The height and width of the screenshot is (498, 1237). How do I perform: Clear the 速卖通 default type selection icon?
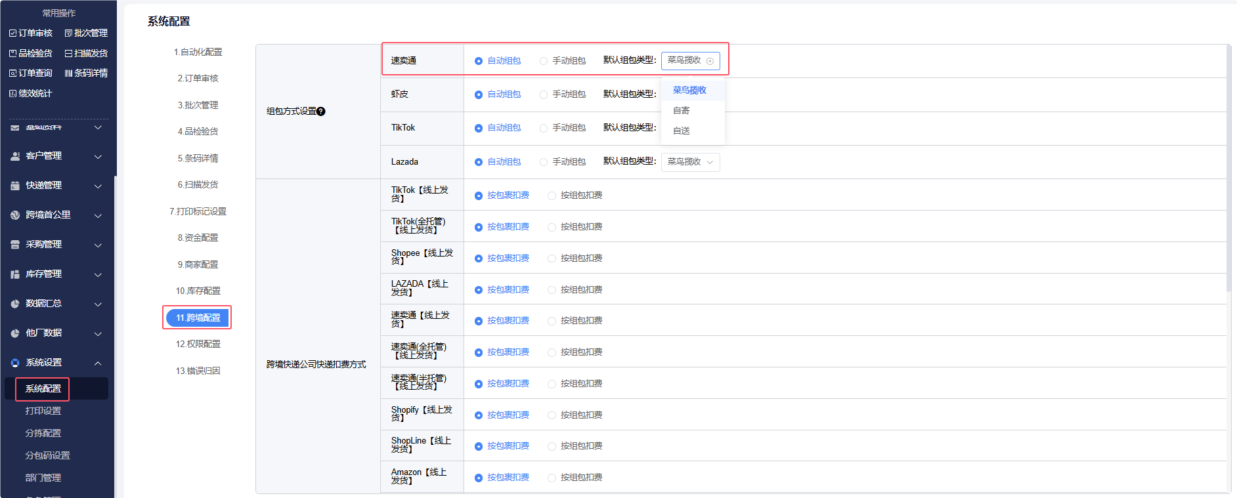pyautogui.click(x=710, y=61)
